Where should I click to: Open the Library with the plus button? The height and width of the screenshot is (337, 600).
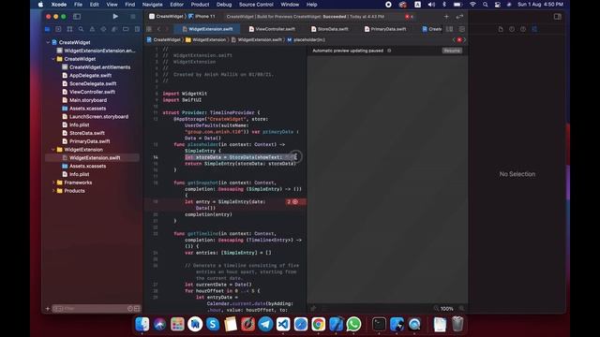(446, 17)
